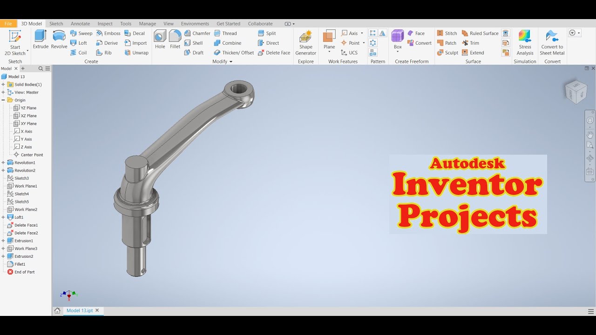Select Sketch3 in the browser
The image size is (596, 335).
(x=18, y=178)
